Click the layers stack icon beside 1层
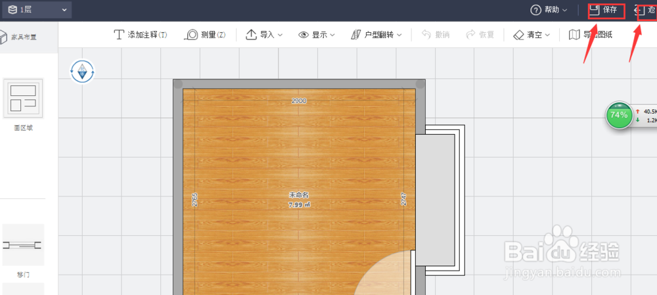Screen dimensions: 657x295 coord(12,10)
